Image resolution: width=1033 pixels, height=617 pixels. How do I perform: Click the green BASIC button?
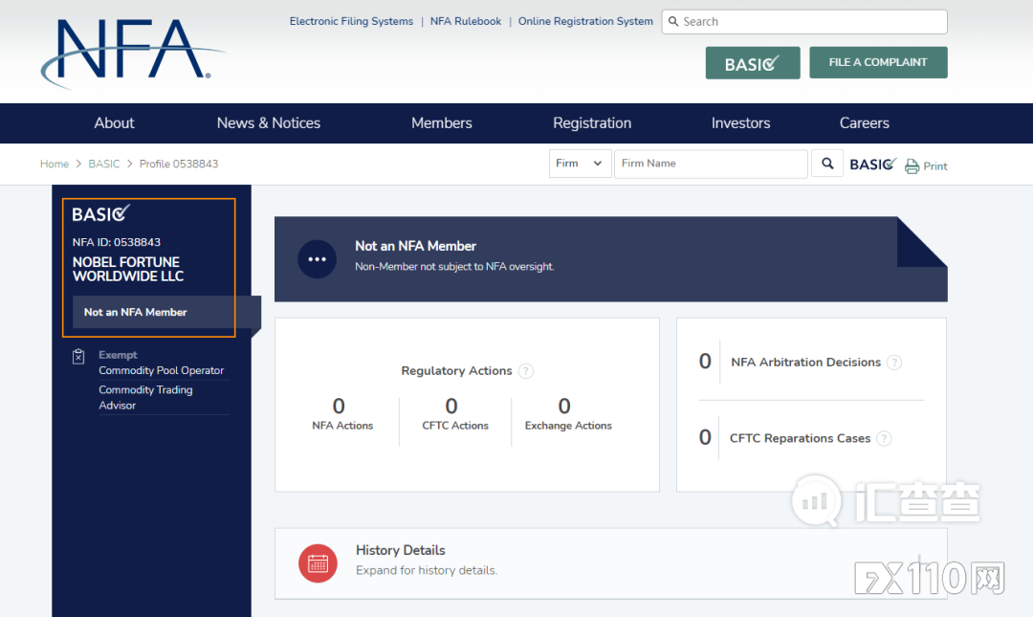coord(752,63)
